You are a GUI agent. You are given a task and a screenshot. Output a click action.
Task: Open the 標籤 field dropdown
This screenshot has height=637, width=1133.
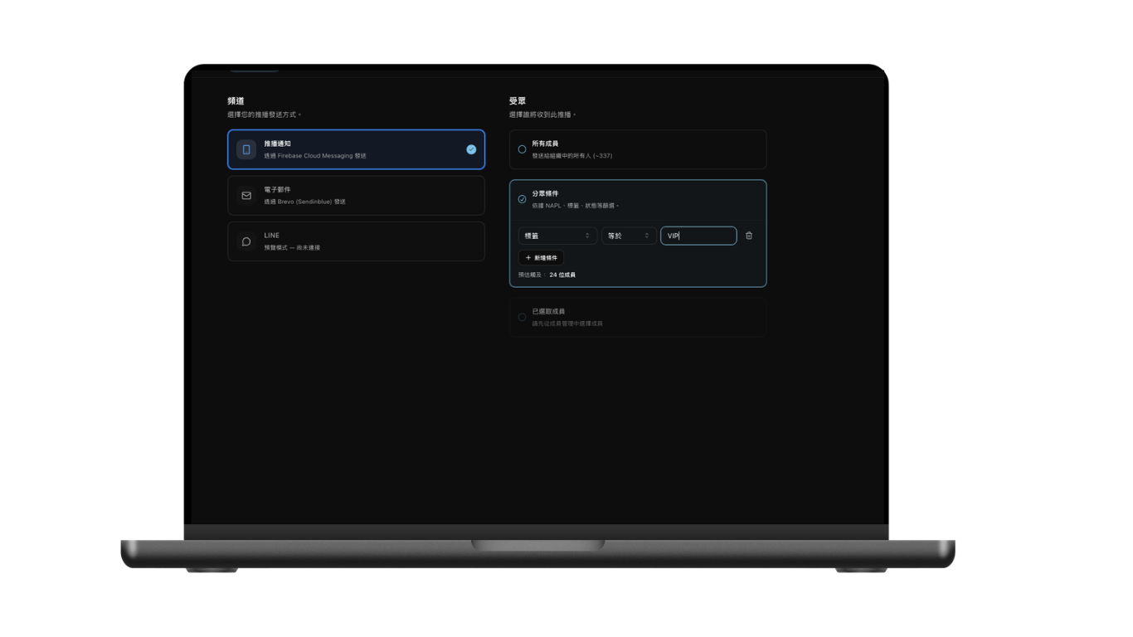557,236
